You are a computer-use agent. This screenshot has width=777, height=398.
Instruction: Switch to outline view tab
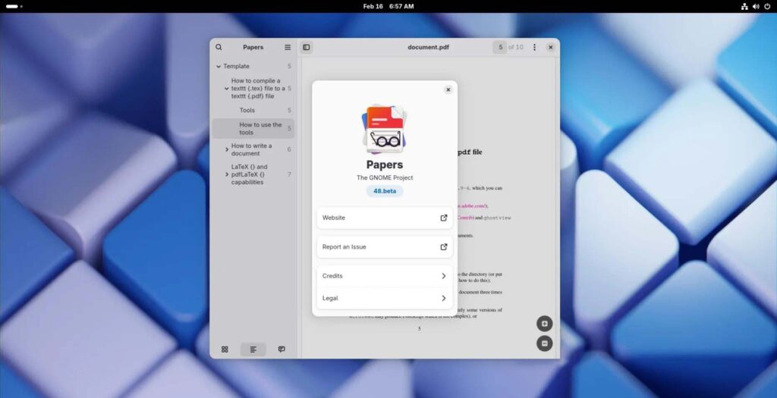point(253,349)
